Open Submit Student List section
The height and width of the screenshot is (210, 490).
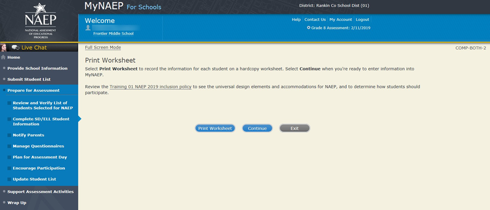pos(29,79)
